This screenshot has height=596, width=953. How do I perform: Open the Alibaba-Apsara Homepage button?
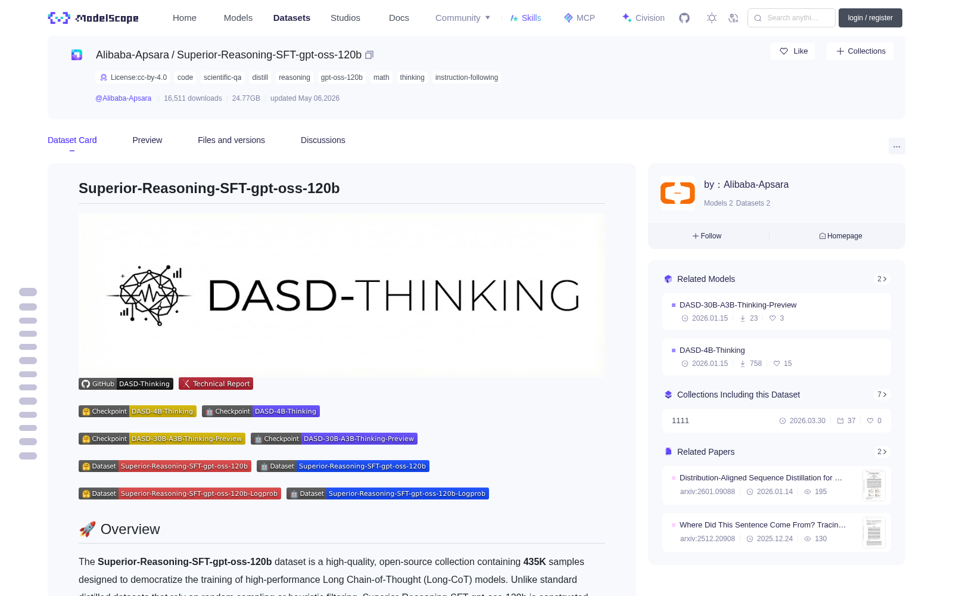[x=840, y=236]
